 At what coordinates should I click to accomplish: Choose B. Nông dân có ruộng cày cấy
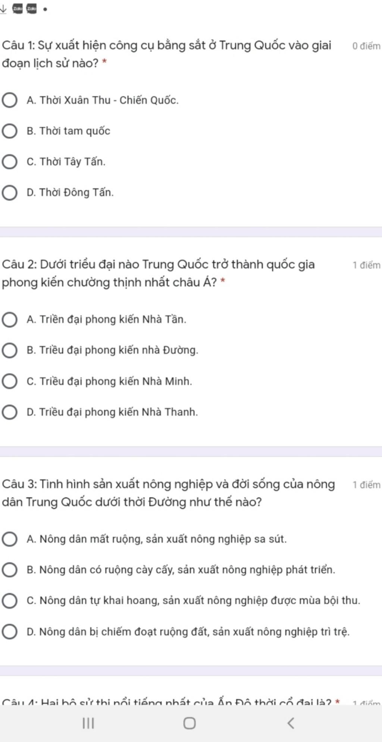click(169, 570)
